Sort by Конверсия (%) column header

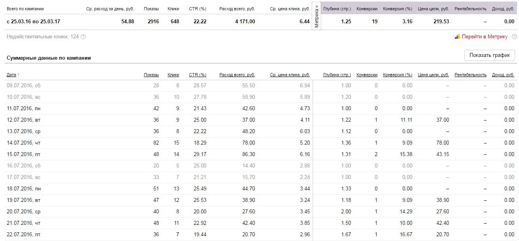[x=398, y=75]
